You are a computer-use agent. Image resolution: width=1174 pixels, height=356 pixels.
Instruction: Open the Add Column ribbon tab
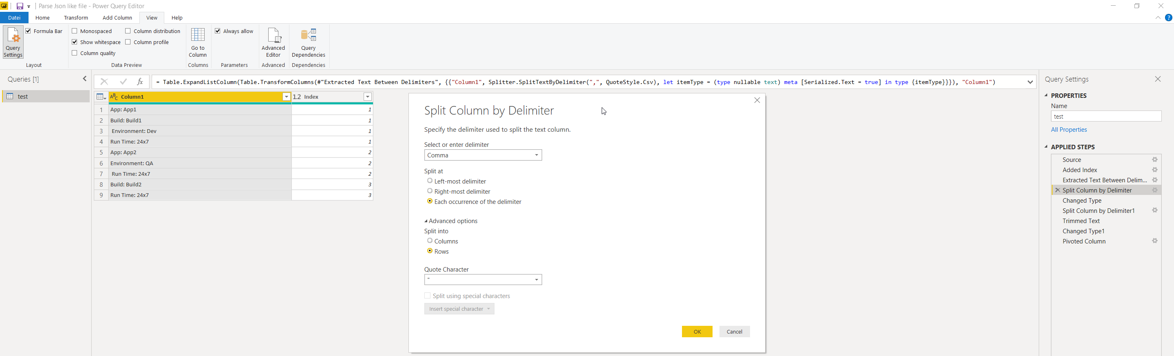click(117, 18)
